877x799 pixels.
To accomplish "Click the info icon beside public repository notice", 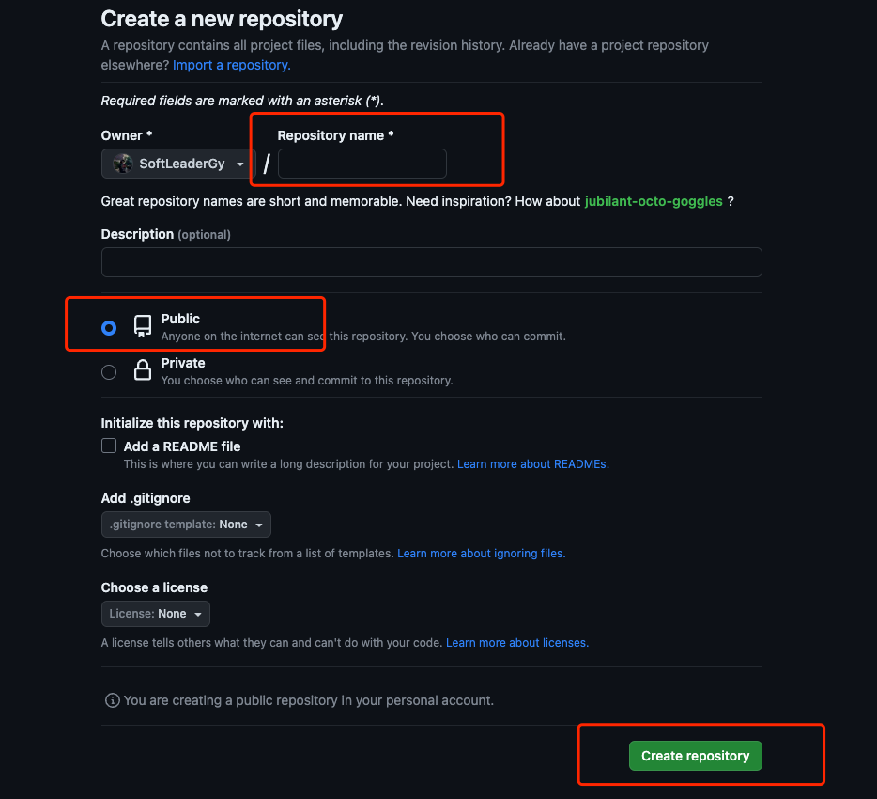I will coord(113,700).
